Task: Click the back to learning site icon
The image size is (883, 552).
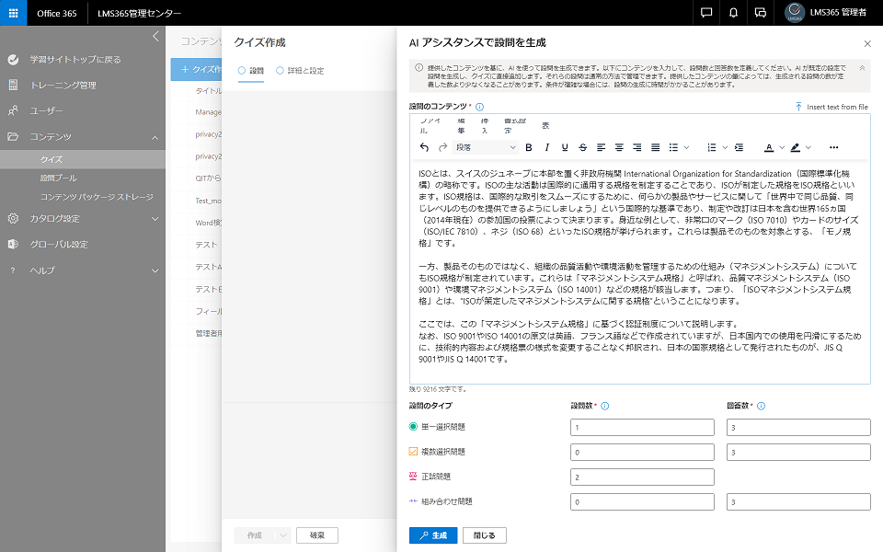Action: point(13,59)
